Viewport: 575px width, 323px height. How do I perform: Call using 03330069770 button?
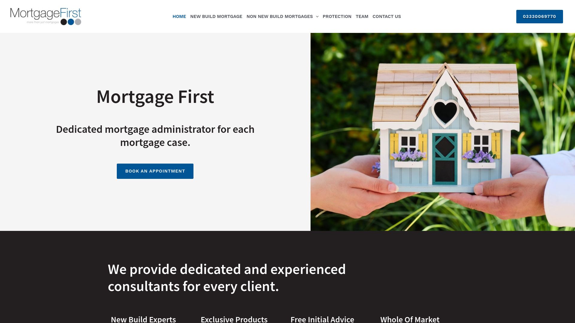coord(539,16)
